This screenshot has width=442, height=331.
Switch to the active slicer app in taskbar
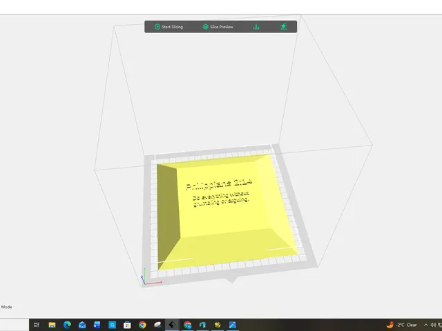coord(172,325)
